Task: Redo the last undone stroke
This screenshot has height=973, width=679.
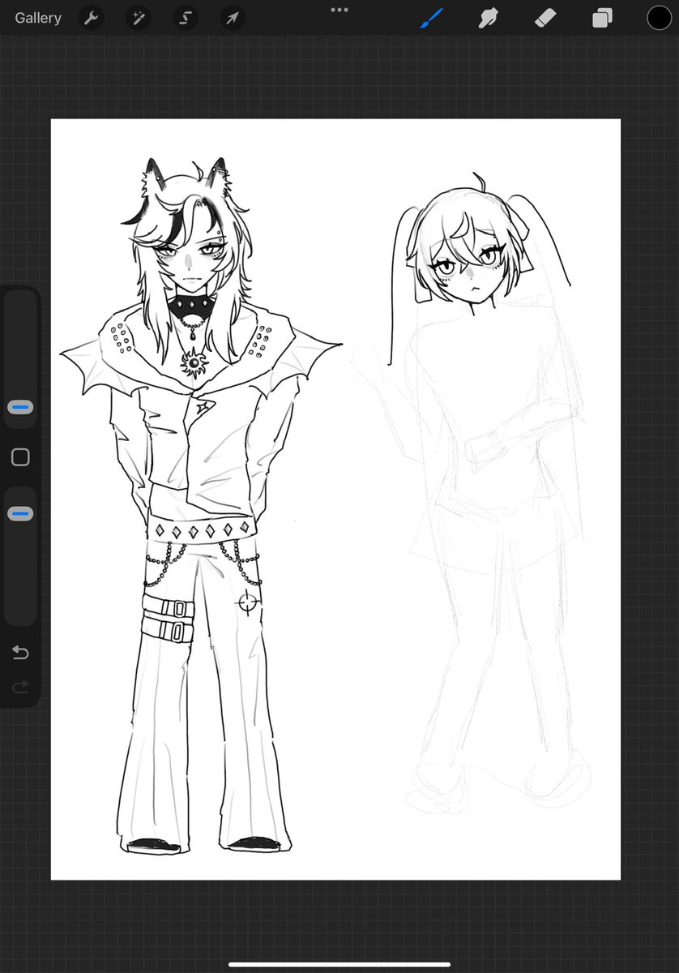Action: click(20, 688)
